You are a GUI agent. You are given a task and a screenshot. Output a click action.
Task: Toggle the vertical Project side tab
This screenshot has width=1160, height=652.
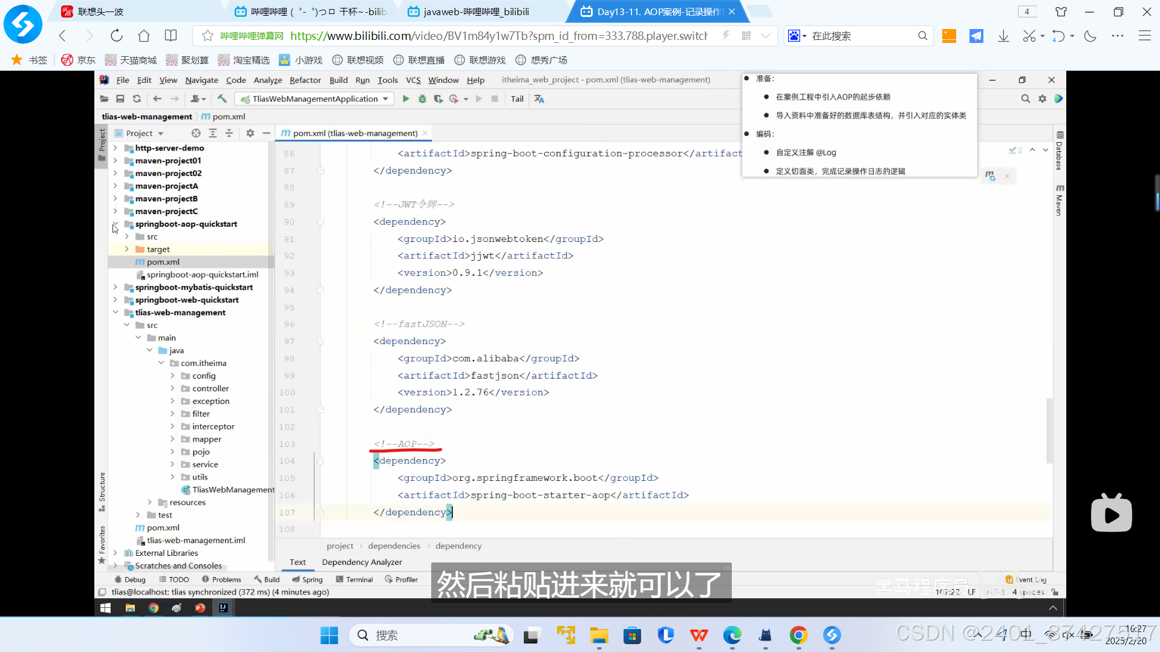click(102, 144)
